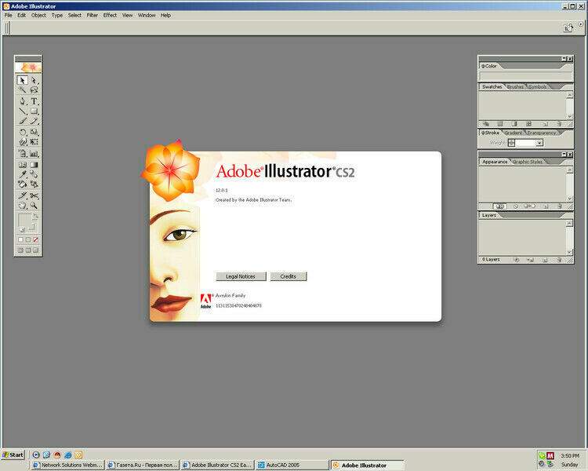Switch to Full Screen with Menu Bar

[x=28, y=250]
